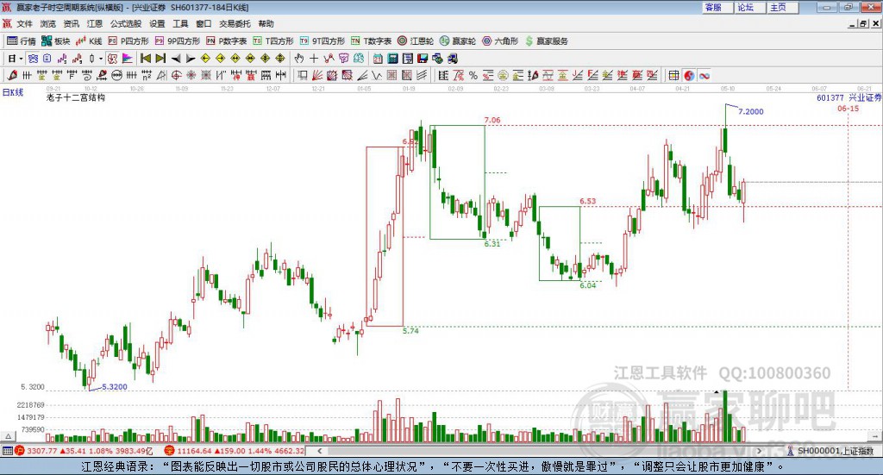Select the hand pan tool
The width and height of the screenshot is (883, 475).
tap(299, 59)
